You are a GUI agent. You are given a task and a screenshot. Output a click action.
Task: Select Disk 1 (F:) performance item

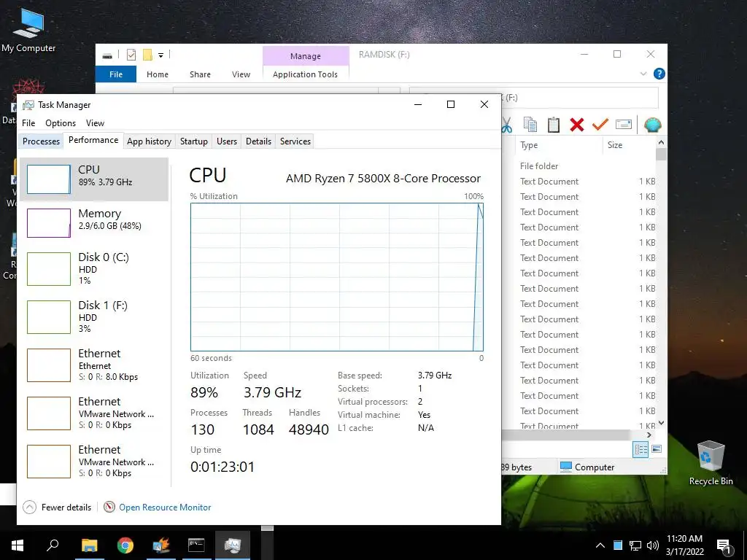coord(94,316)
